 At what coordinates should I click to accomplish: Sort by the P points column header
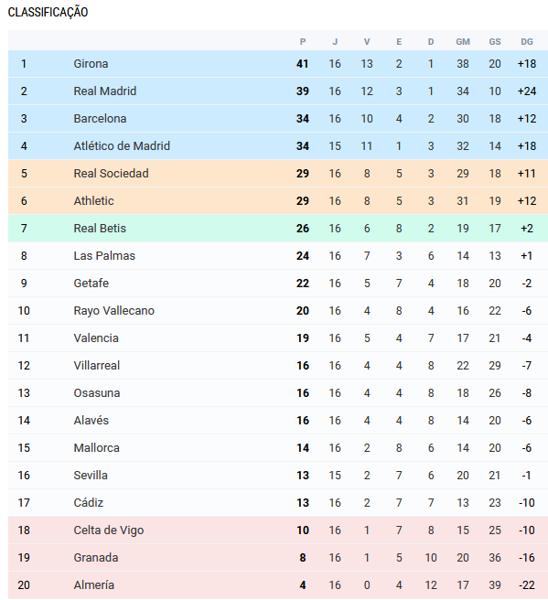pos(303,42)
